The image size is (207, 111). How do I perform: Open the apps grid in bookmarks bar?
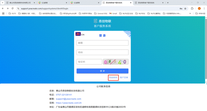3,13
